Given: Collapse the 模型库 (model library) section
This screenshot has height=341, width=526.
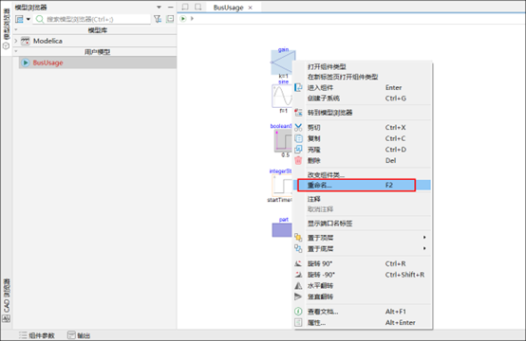Looking at the screenshot, I should 16,30.
